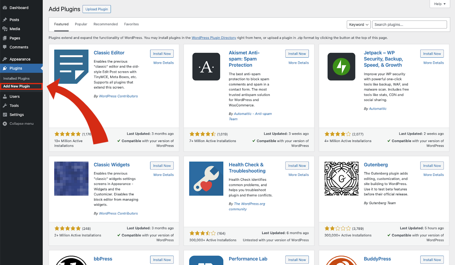Open Installed Plugins submenu item

[16, 79]
